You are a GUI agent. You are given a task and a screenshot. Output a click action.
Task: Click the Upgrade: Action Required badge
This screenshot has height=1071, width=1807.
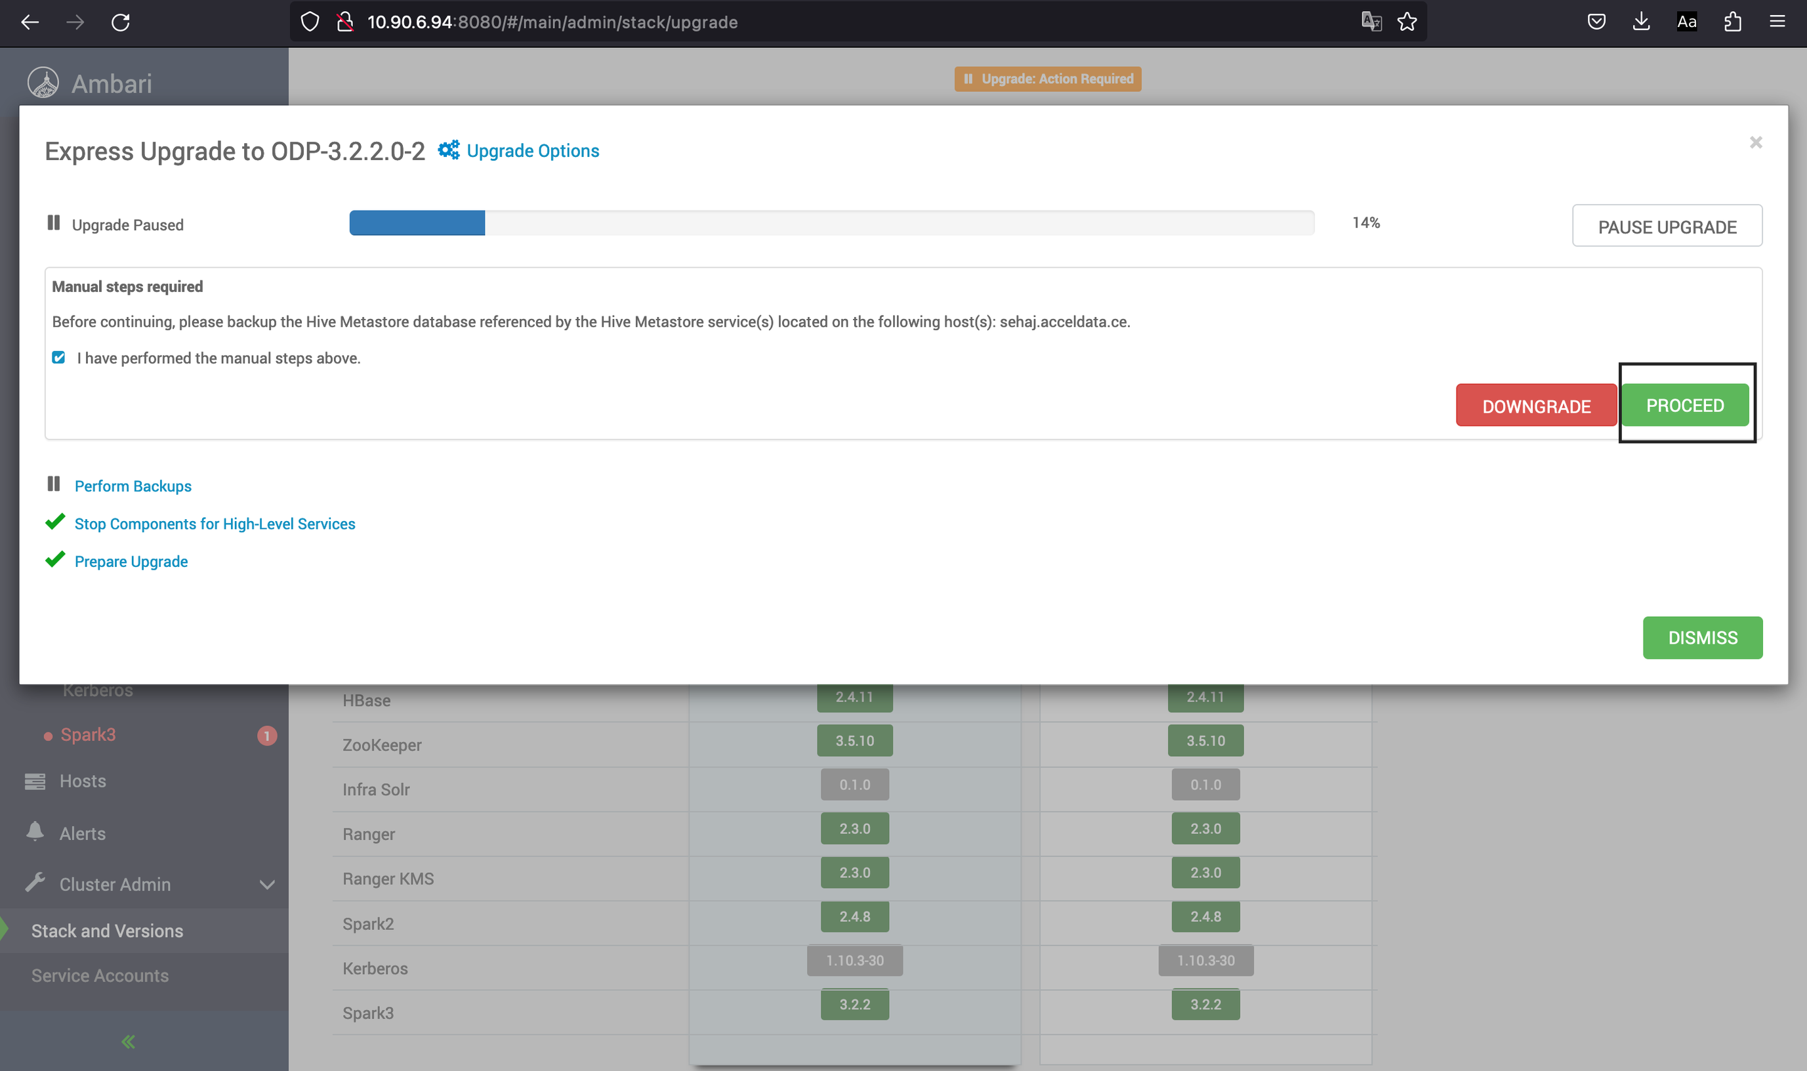(x=1047, y=79)
